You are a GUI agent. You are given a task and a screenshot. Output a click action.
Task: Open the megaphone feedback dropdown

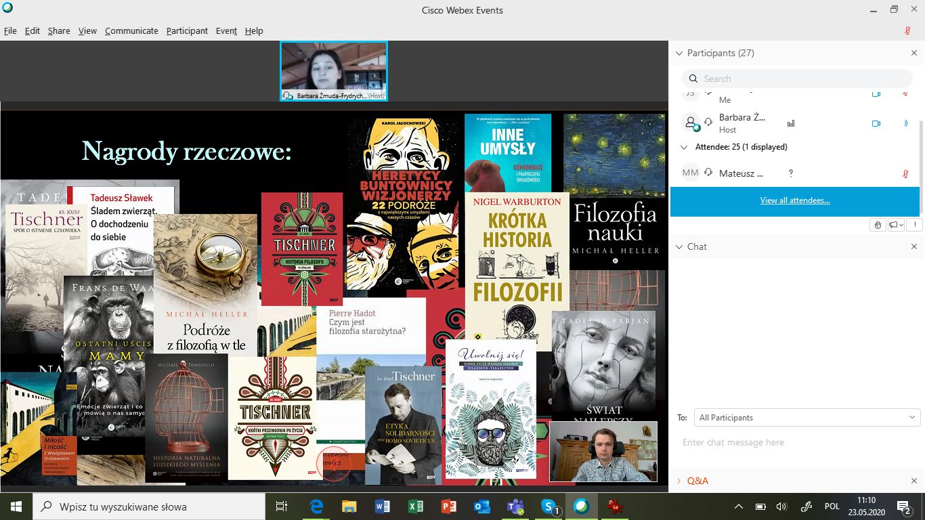pyautogui.click(x=896, y=225)
